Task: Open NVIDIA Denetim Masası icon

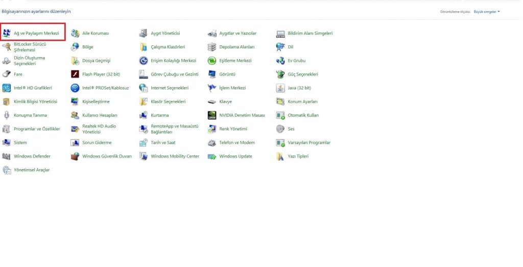Action: (212, 115)
